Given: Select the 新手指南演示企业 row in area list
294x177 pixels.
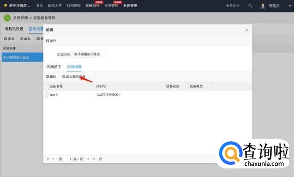Looking at the screenshot, I should (x=22, y=57).
